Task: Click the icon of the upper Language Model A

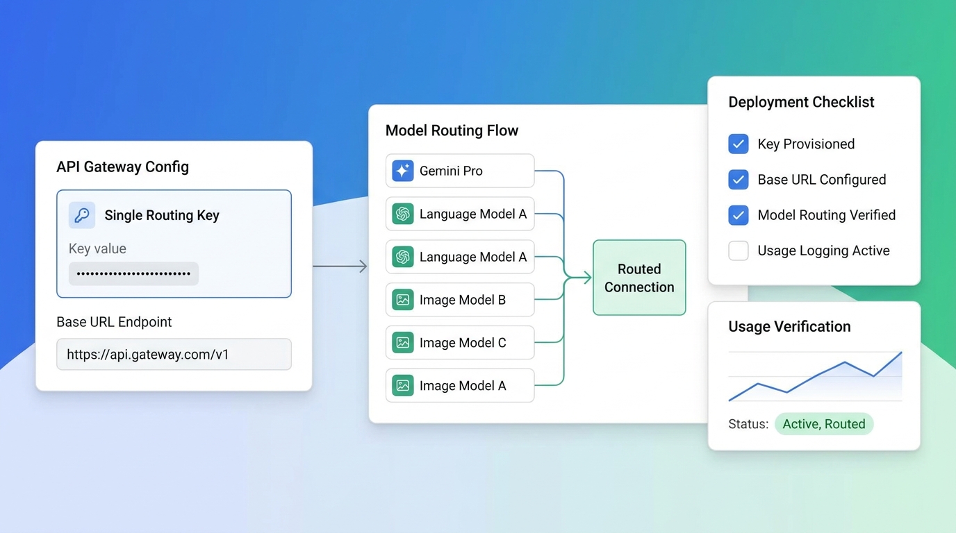Action: [x=402, y=214]
